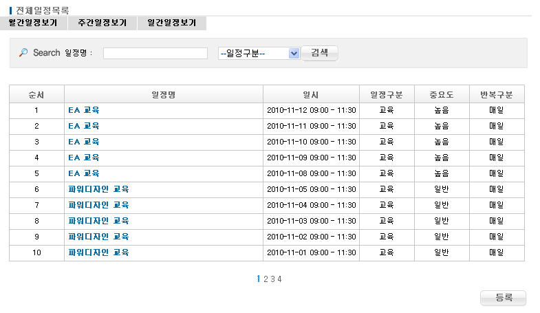
Task: Open EA 교육 entry dated 2010-11-10
Action: click(84, 142)
